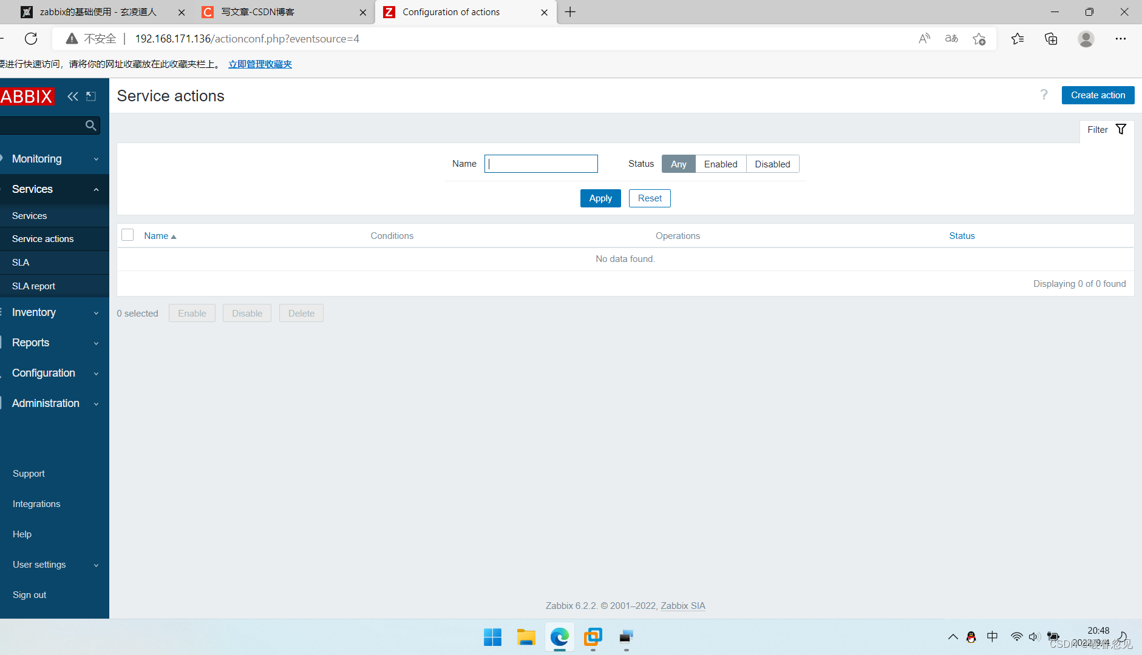The width and height of the screenshot is (1142, 655).
Task: Open Wi-Fi network tray icon
Action: [1016, 637]
